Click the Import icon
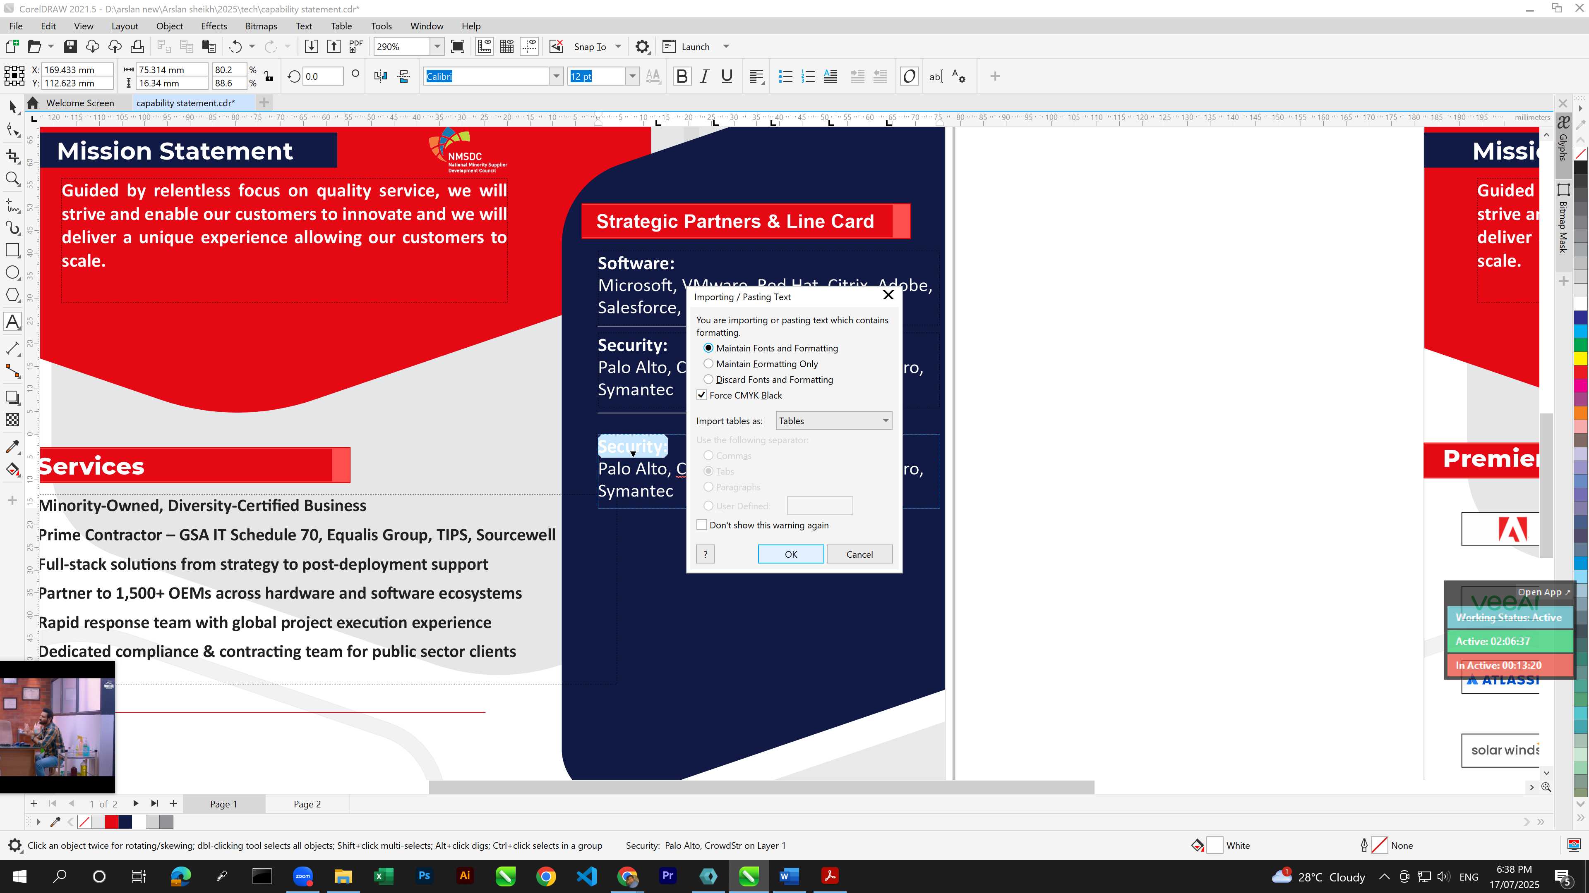The width and height of the screenshot is (1589, 893). [x=312, y=46]
